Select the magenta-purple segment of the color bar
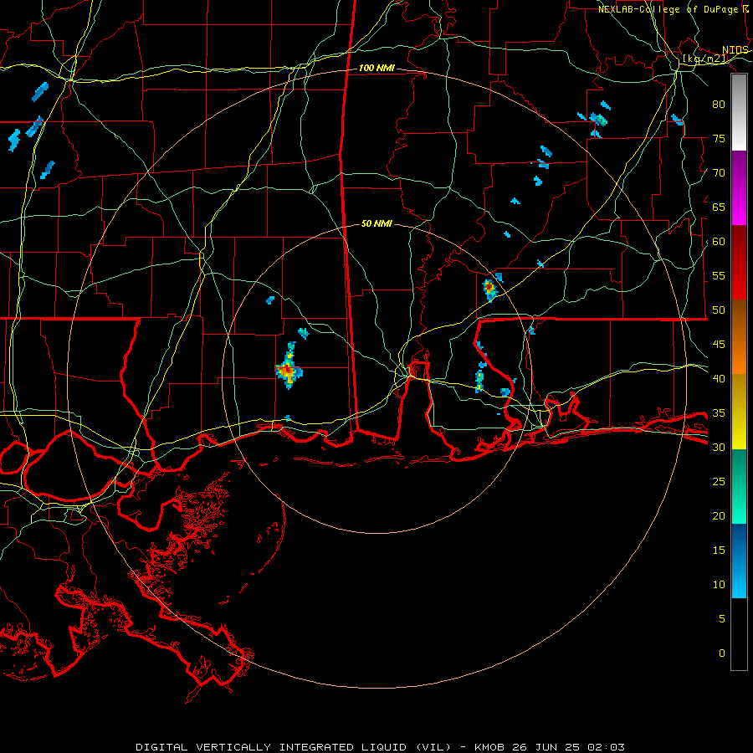Viewport: 753px width, 753px height. (739, 187)
